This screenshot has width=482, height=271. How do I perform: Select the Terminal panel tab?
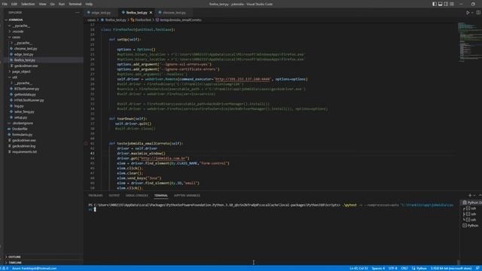[160, 196]
